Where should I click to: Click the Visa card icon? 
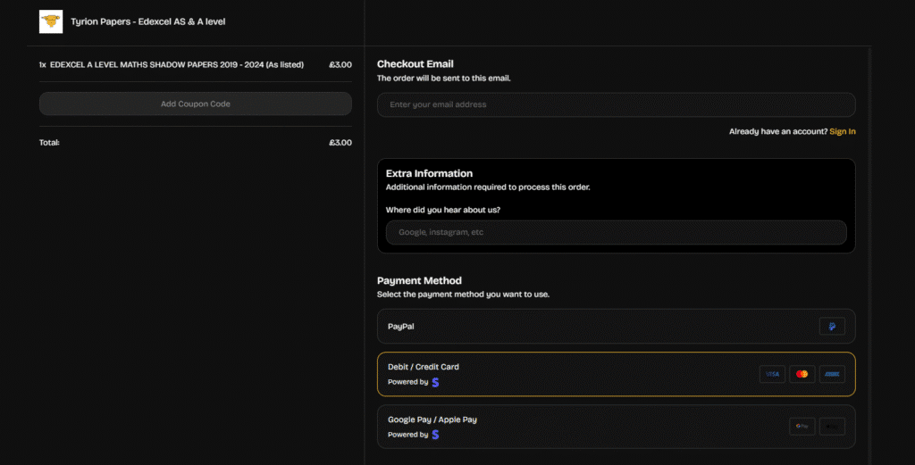[772, 374]
